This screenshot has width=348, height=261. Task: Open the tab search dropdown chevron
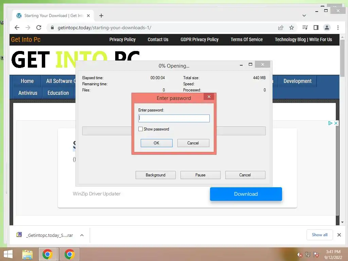click(304, 16)
